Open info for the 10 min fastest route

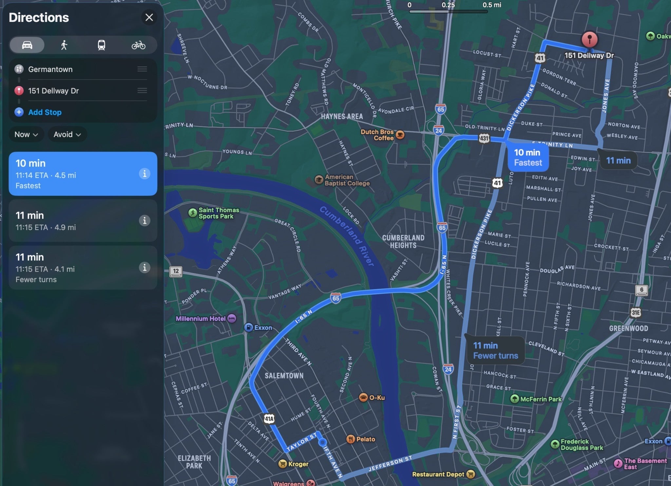pos(144,173)
